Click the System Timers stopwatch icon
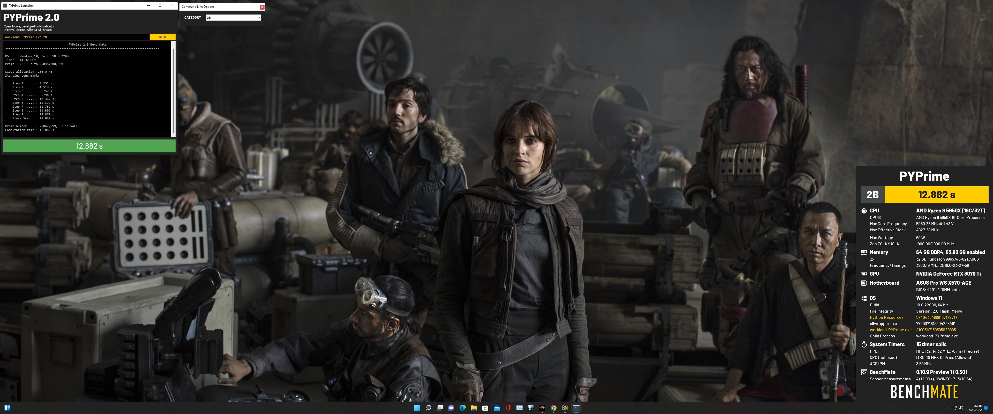 tap(864, 345)
